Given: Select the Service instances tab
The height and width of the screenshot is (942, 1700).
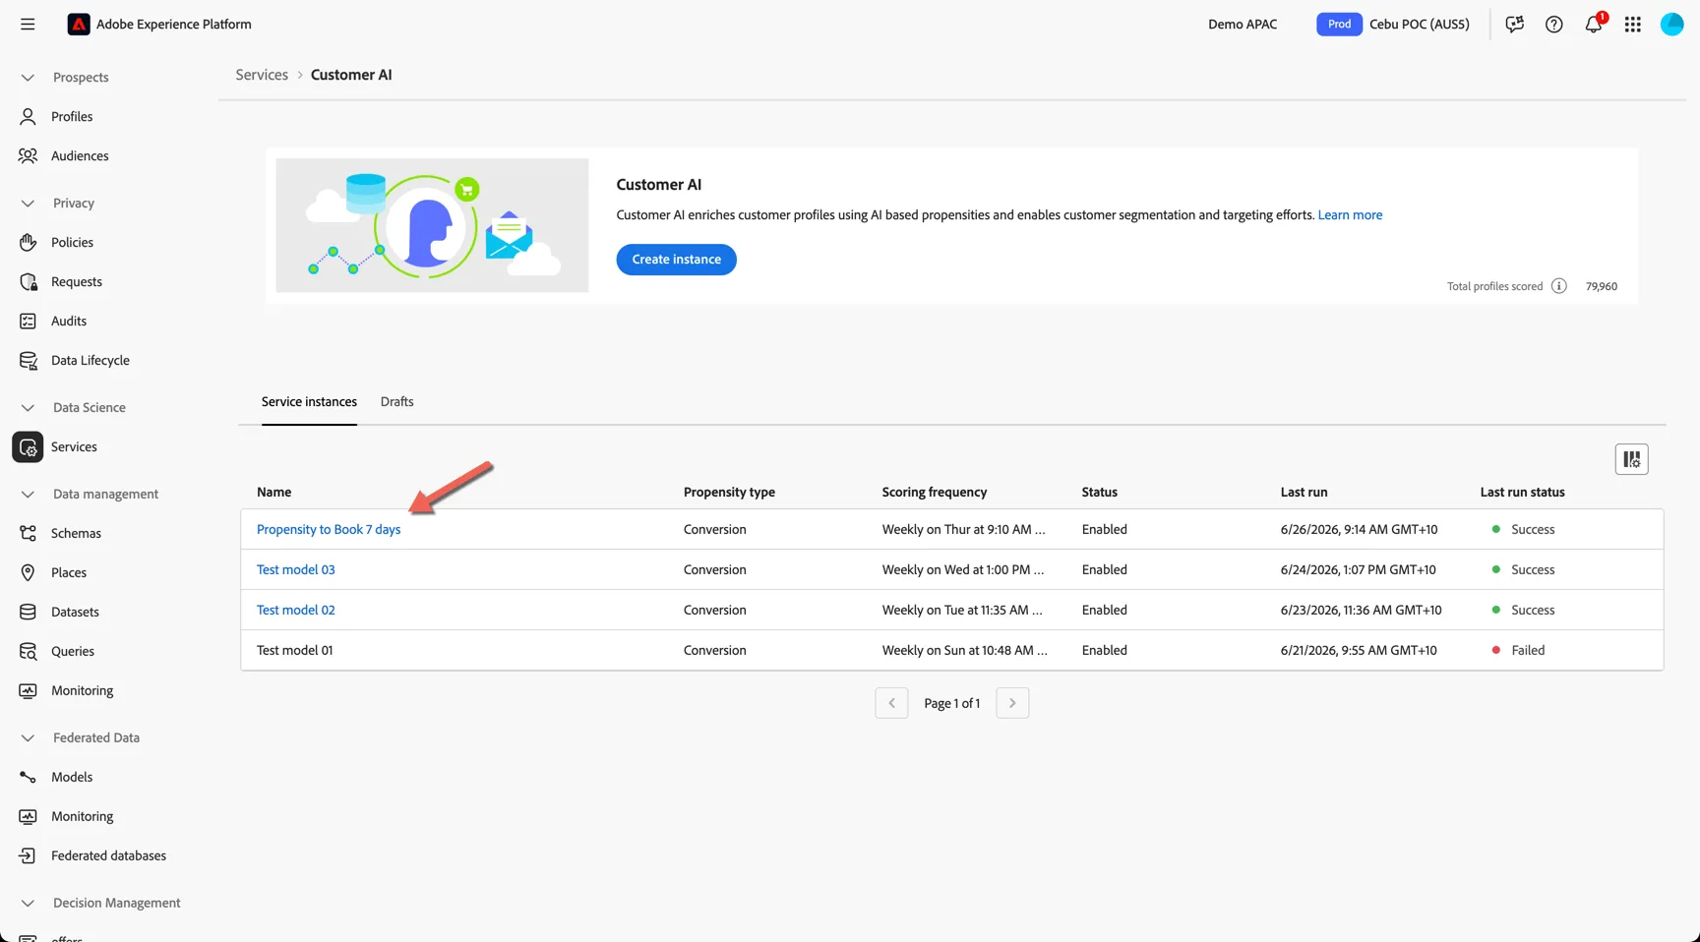Looking at the screenshot, I should (x=309, y=401).
